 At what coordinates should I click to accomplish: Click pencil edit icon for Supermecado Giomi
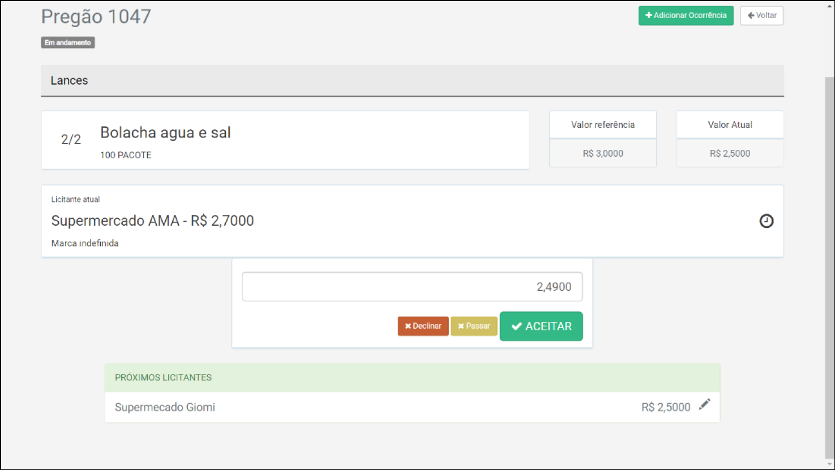(704, 404)
